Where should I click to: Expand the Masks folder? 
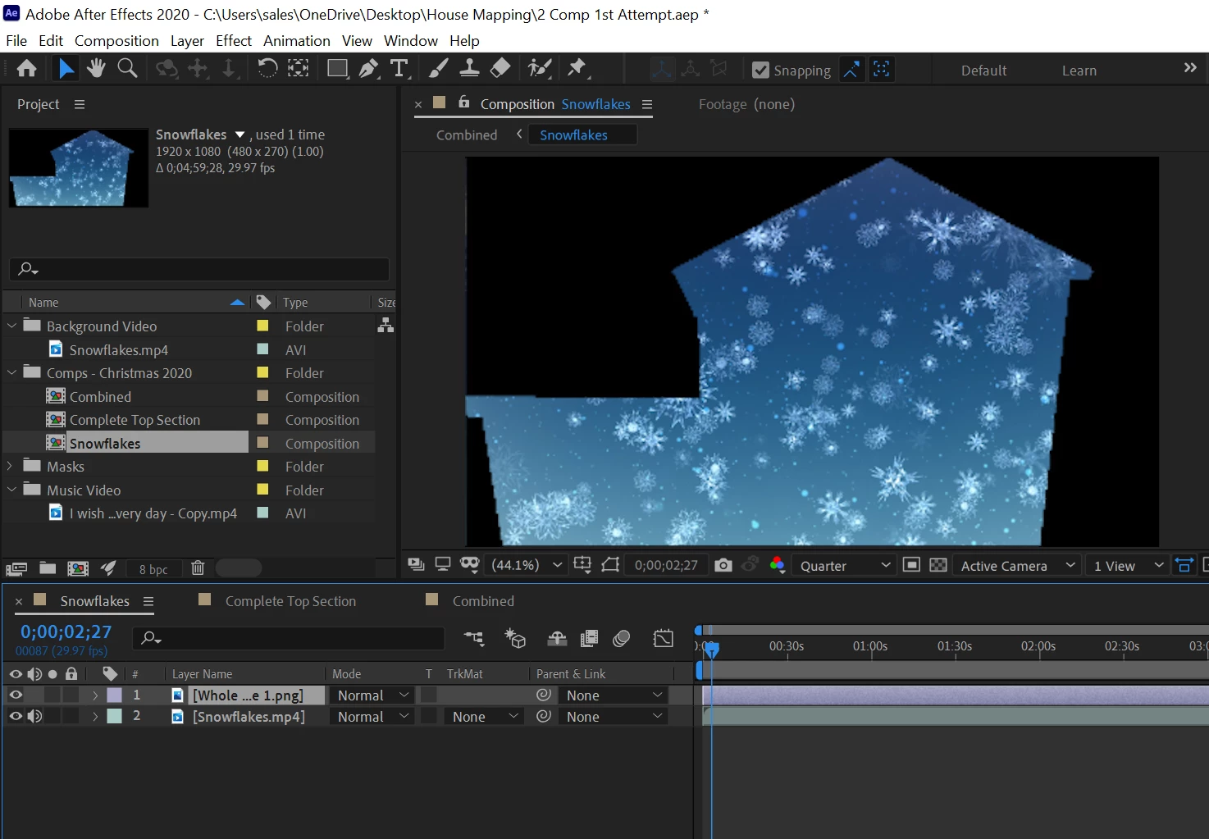click(11, 466)
